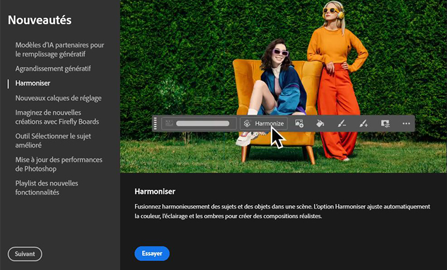The height and width of the screenshot is (270, 447).
Task: Open Nouveaux calques de réglage item
Action: pos(58,98)
